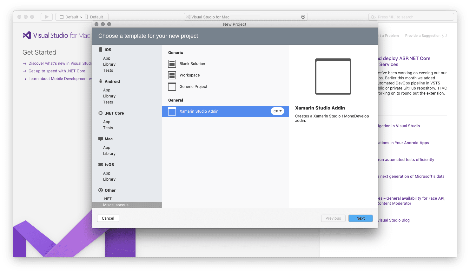The image size is (470, 273).
Task: Click the Xamarin Studio Addin template icon
Action: (172, 111)
